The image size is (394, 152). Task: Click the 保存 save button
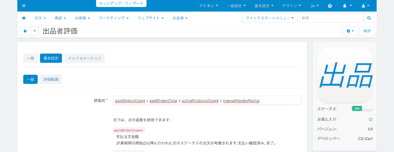click(367, 31)
